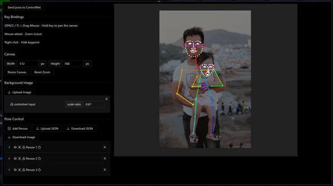Click the canvas Width input field
The image size is (333, 186).
tap(28, 64)
